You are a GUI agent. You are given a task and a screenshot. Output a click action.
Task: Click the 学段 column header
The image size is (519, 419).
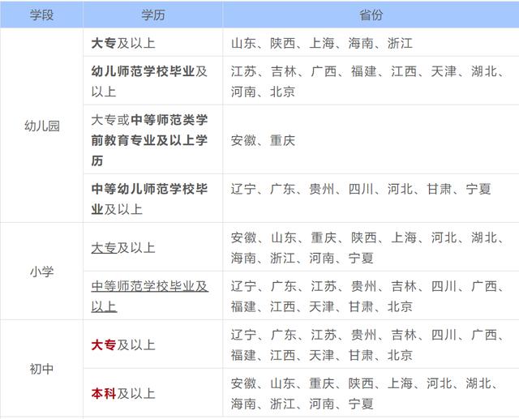(x=41, y=15)
